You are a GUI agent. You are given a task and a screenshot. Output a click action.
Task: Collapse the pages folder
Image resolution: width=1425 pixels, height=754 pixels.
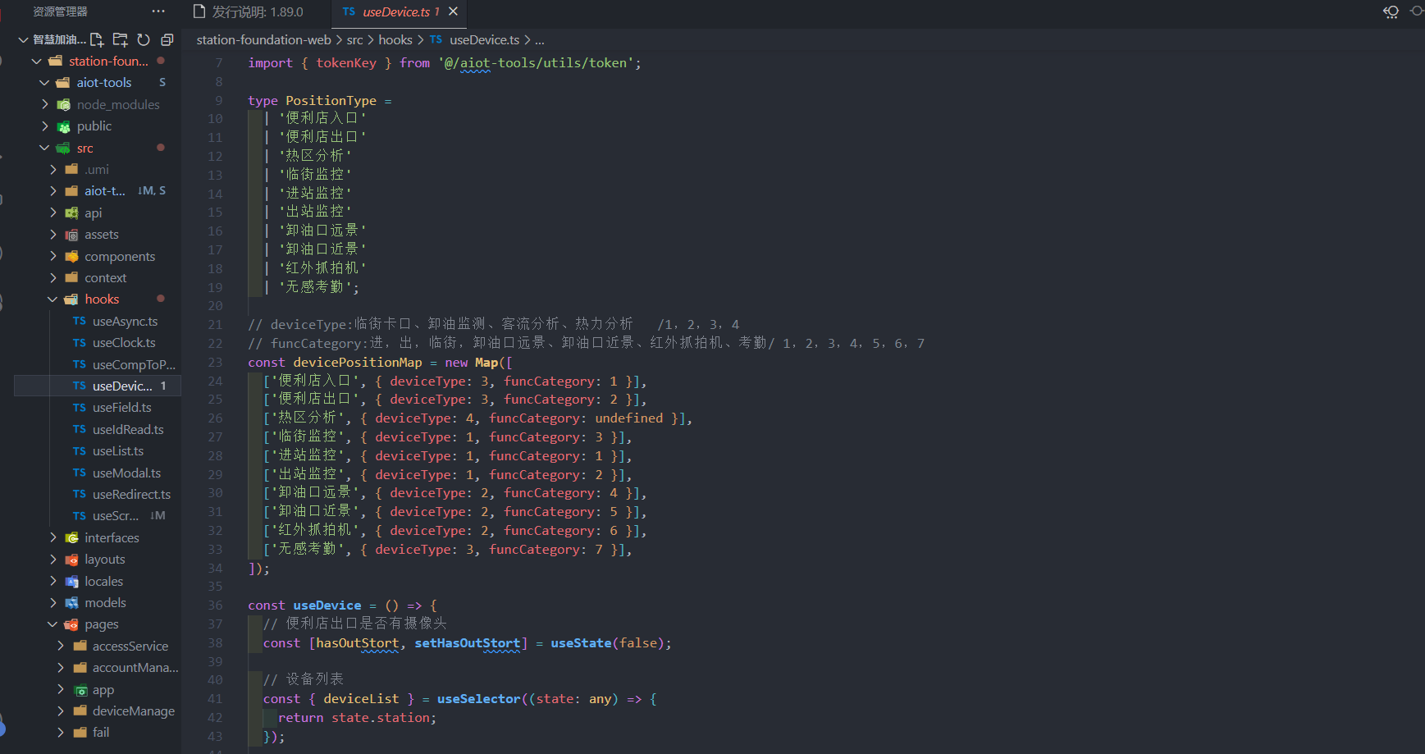click(53, 624)
